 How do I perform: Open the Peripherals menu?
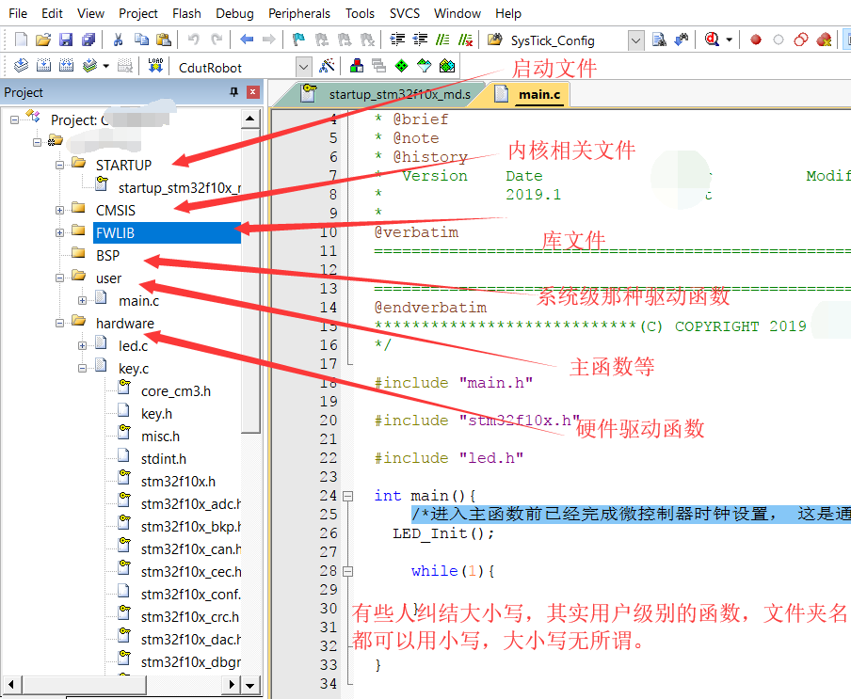pyautogui.click(x=299, y=13)
